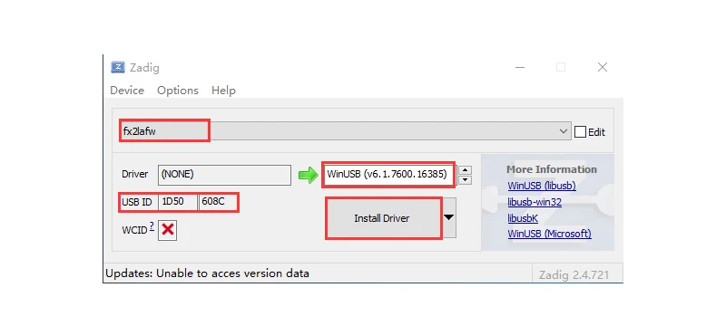The image size is (726, 326).
Task: Click the WCID question mark help link
Action: point(152,225)
